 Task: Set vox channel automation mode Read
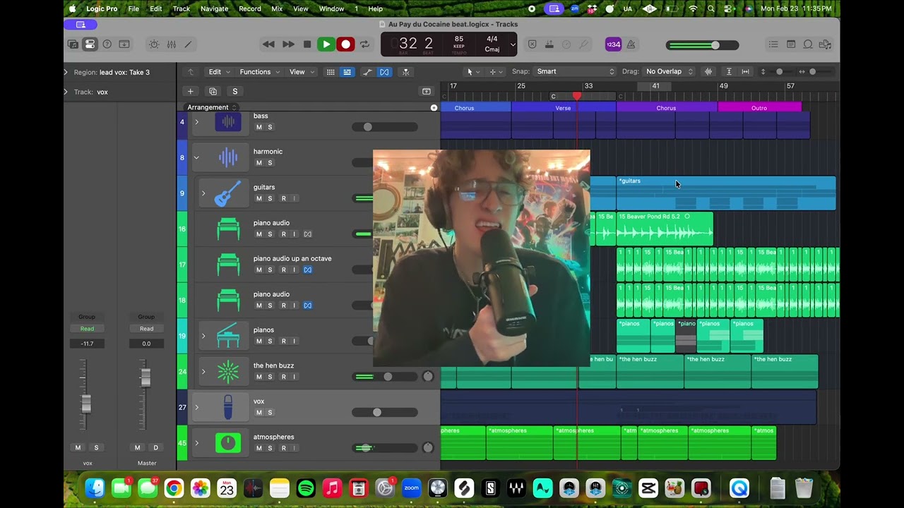point(87,329)
